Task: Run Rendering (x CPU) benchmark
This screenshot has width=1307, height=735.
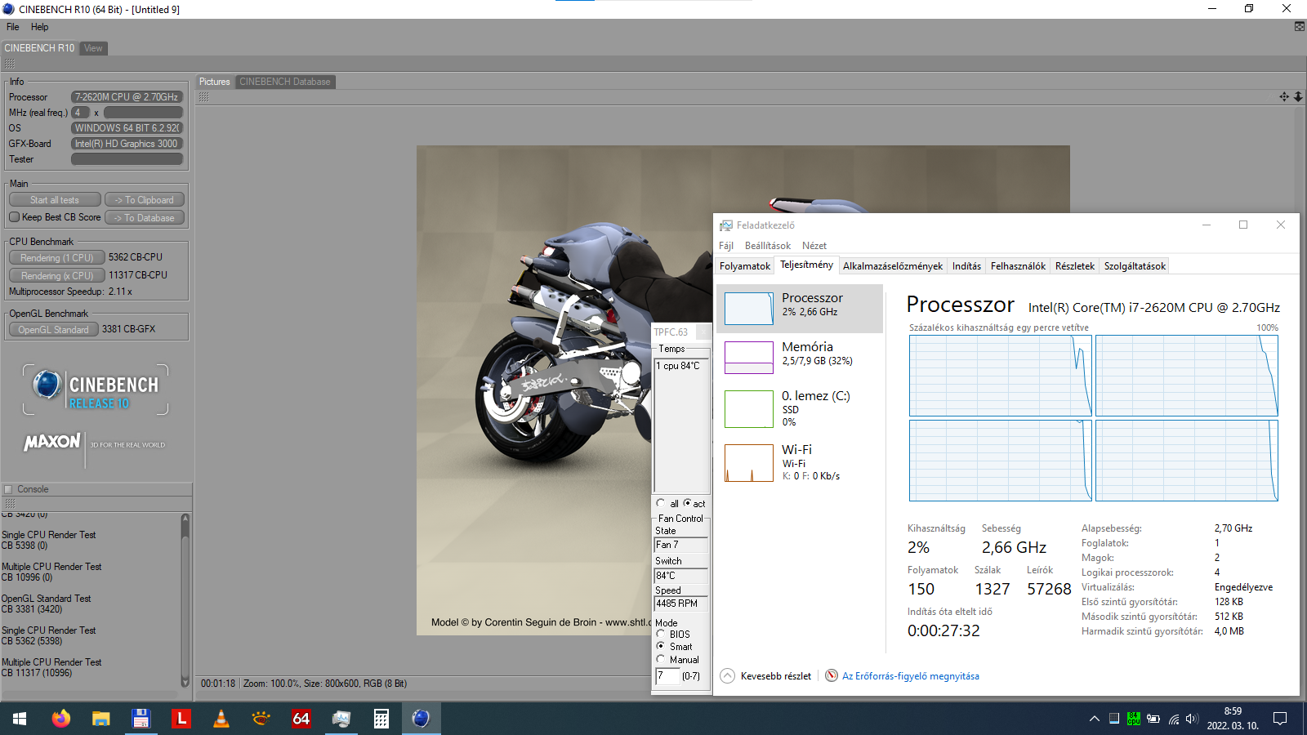Action: coord(56,275)
